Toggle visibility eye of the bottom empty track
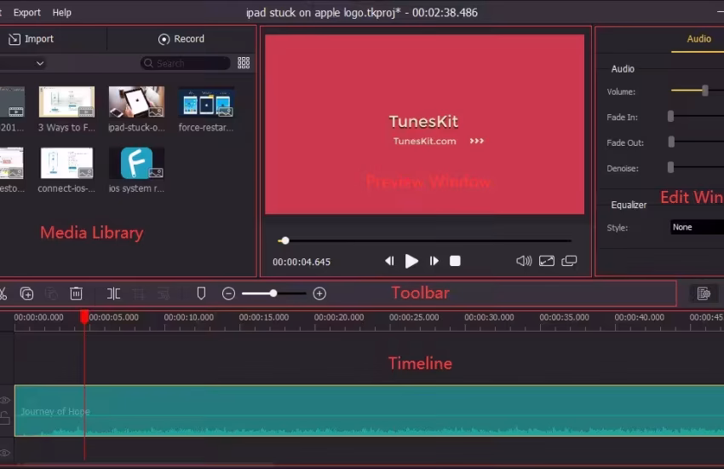This screenshot has width=724, height=469. (x=5, y=453)
